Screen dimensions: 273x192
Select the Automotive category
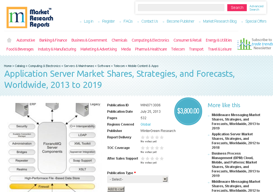coord(26,40)
